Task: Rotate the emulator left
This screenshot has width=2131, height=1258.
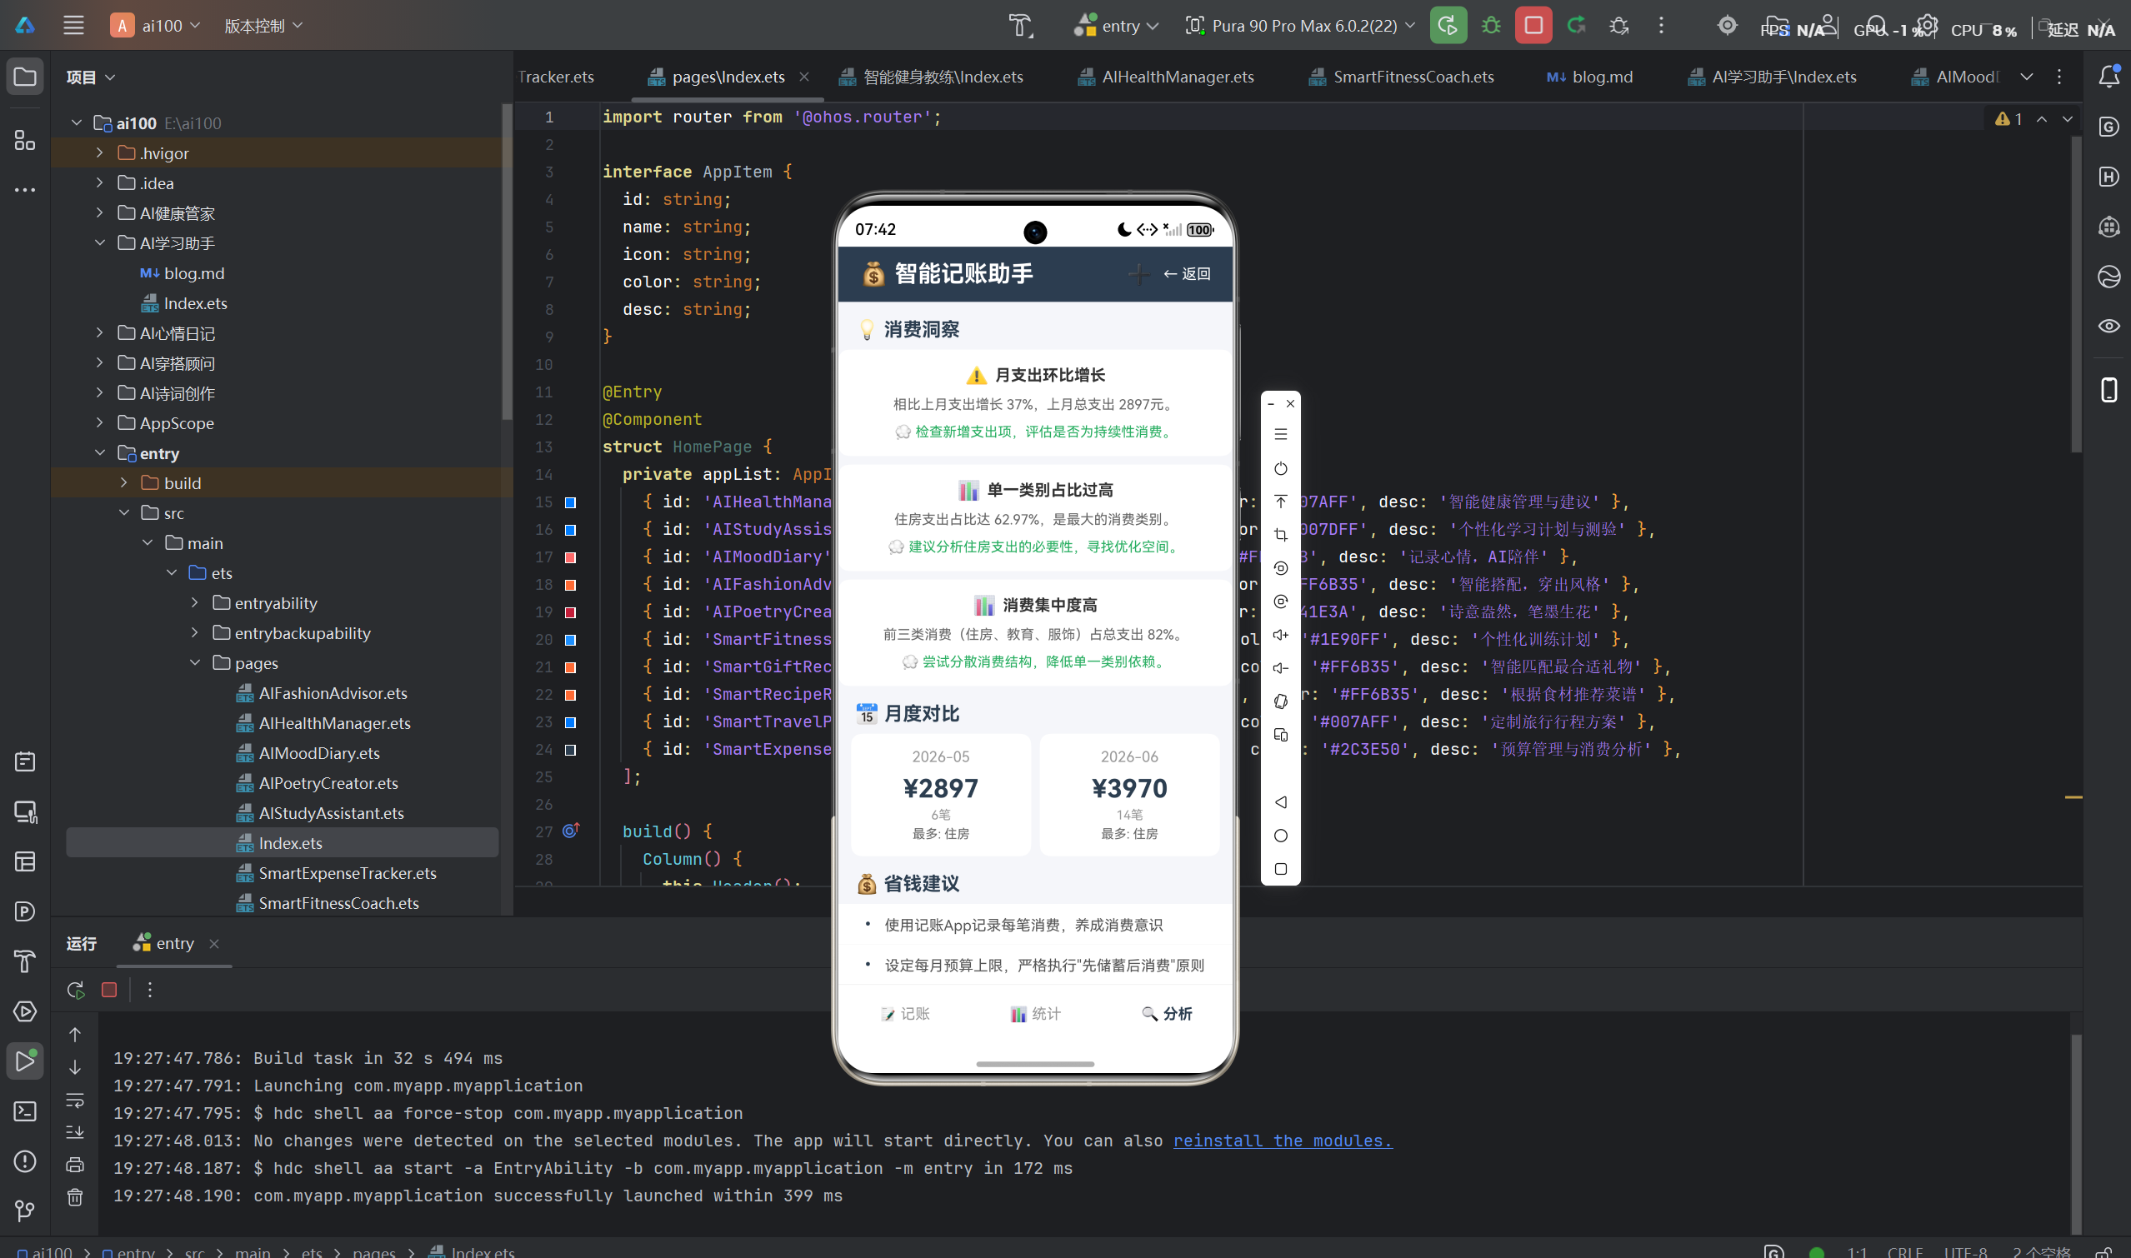Action: (x=1280, y=568)
